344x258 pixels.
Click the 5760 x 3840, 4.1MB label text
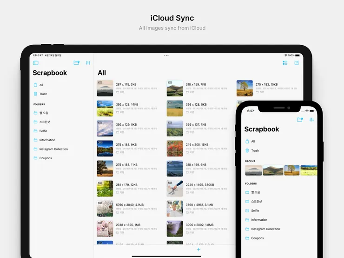(130, 204)
